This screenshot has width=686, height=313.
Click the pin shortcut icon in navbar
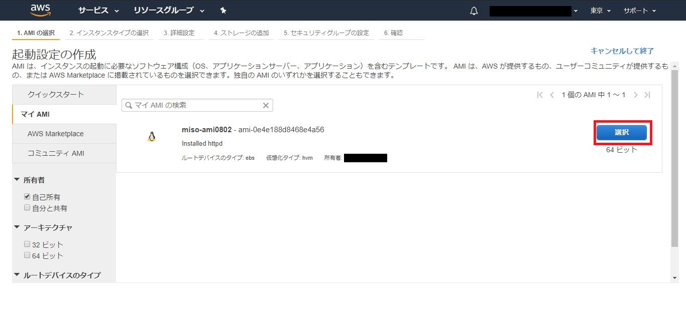[x=223, y=11]
